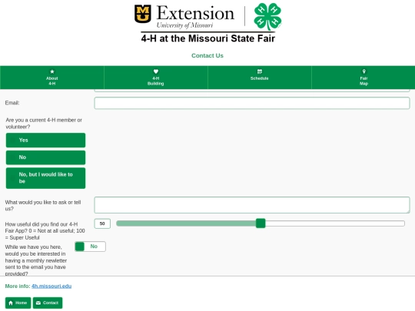The width and height of the screenshot is (415, 311).
Task: Click the ask or tell us text area
Action: (252, 205)
